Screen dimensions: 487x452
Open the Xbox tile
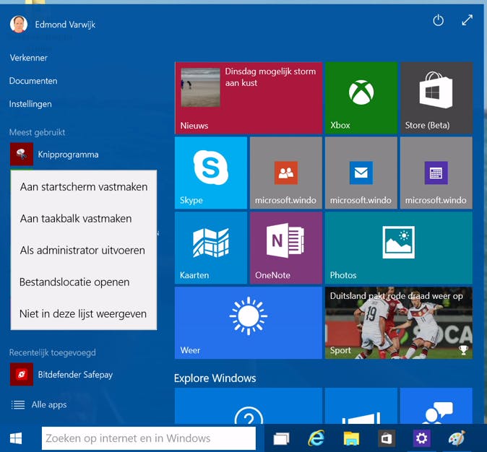pos(361,97)
